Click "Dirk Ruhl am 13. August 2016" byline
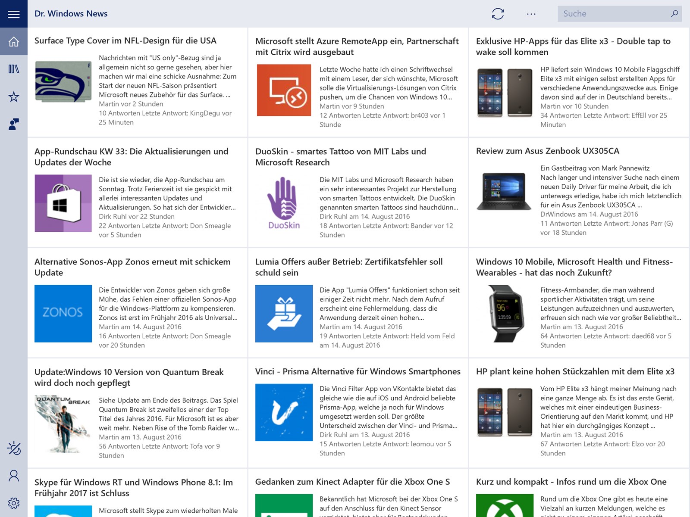The height and width of the screenshot is (517, 690). pyautogui.click(x=365, y=435)
